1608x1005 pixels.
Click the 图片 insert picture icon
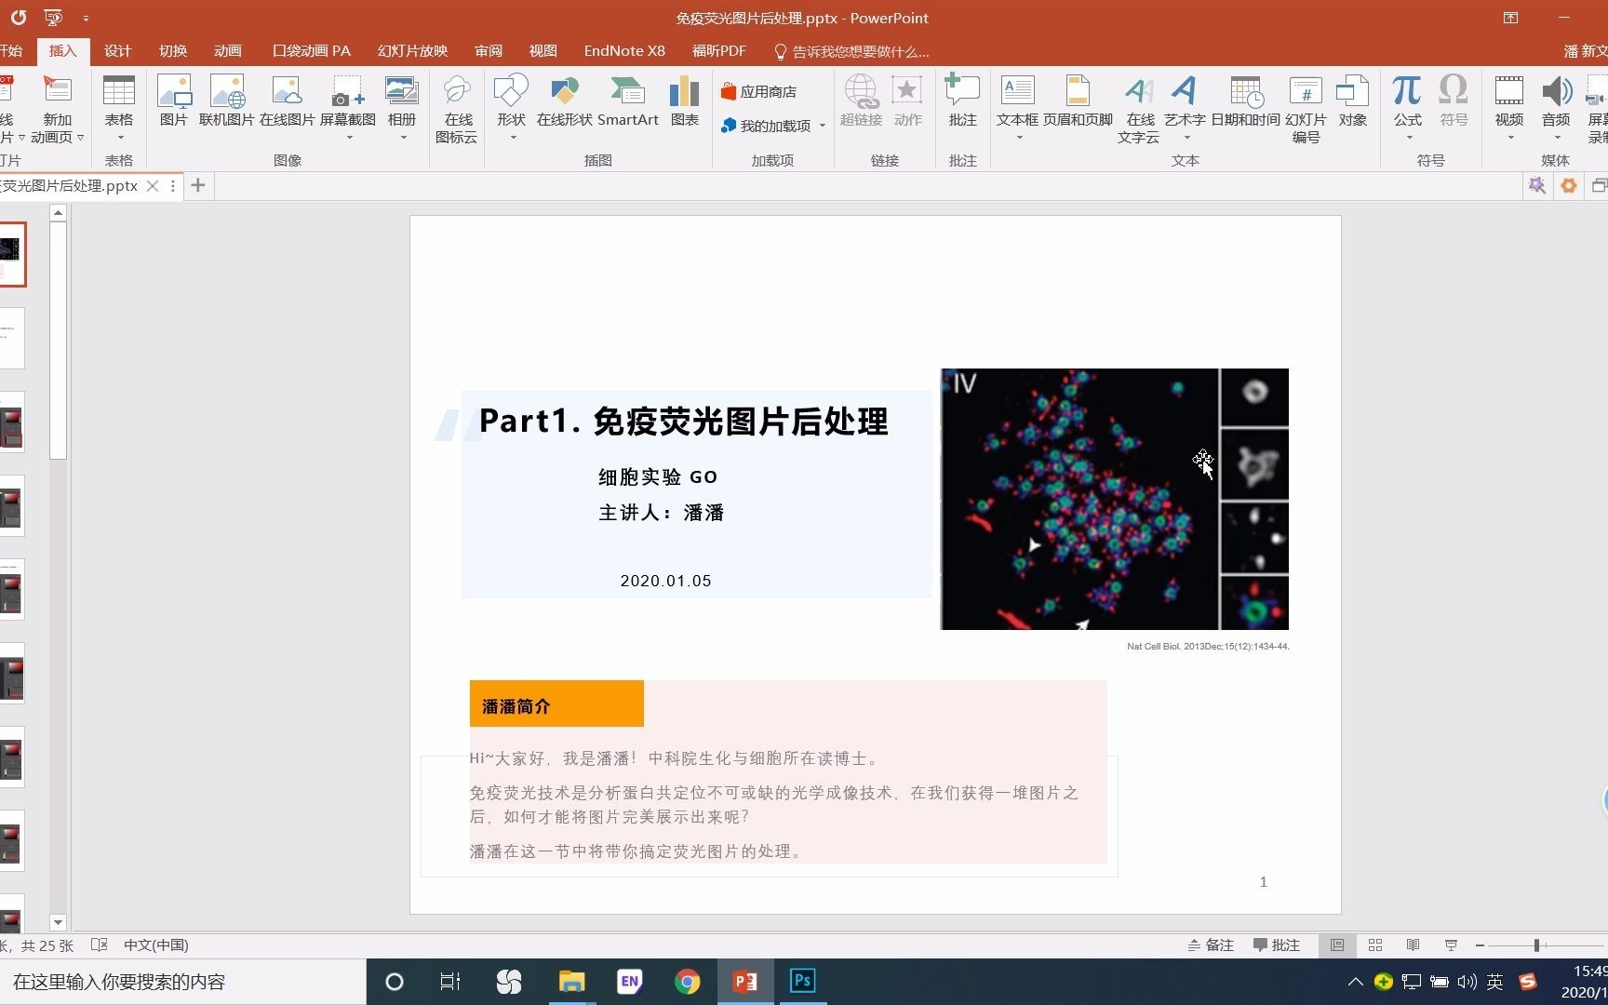tap(174, 100)
